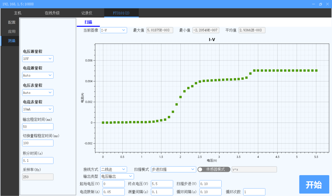Toggle the 传感器模式 switch

click(214, 169)
